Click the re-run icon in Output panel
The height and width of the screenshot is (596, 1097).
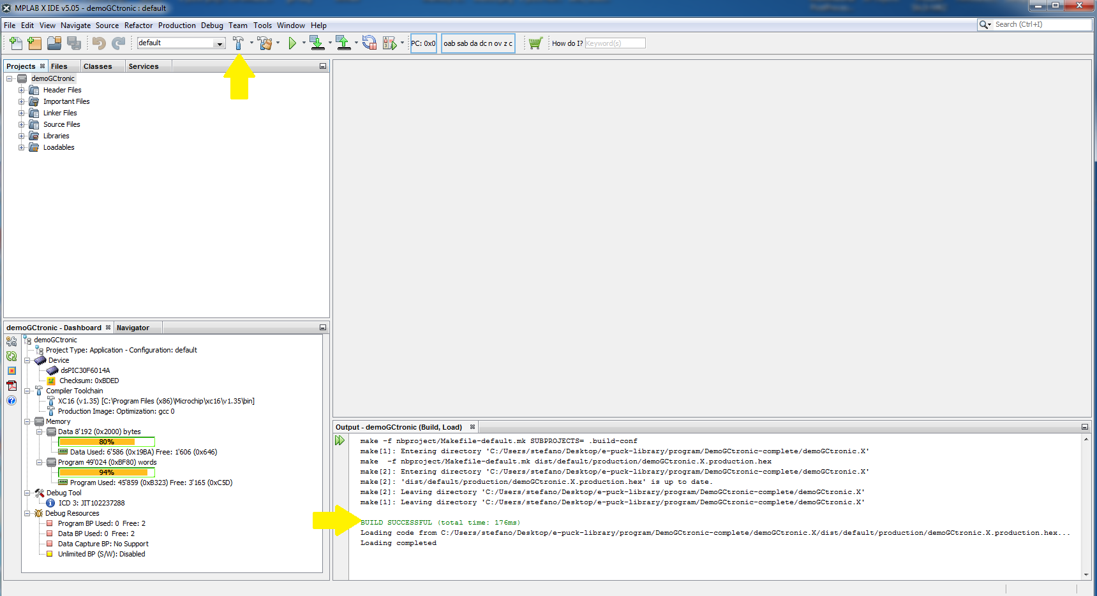click(340, 440)
